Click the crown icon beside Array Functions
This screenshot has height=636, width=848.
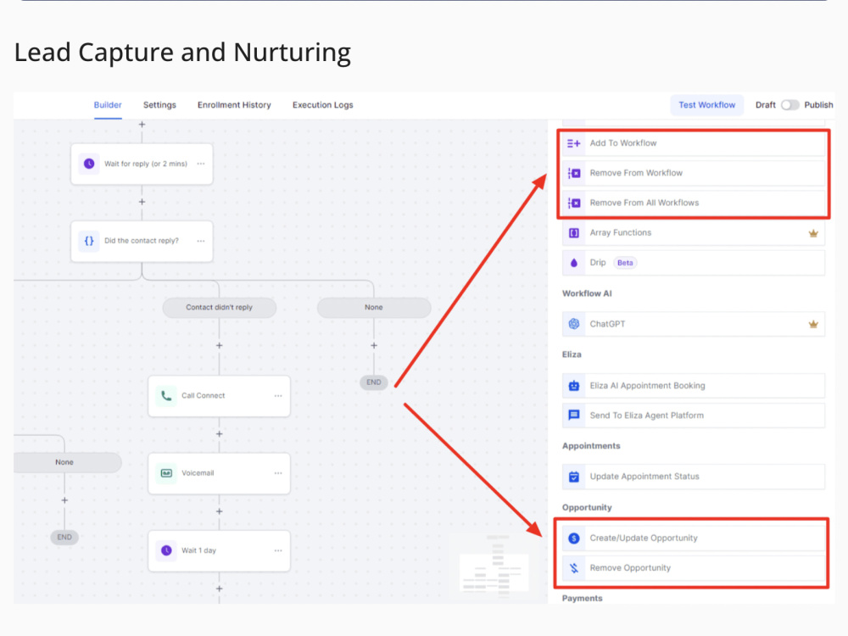coord(813,234)
